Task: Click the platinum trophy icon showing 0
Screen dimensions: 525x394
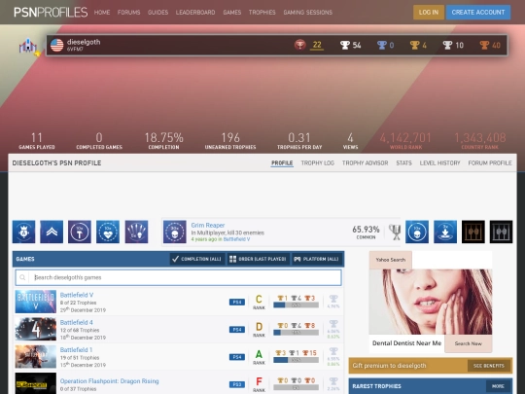Action: [x=382, y=45]
